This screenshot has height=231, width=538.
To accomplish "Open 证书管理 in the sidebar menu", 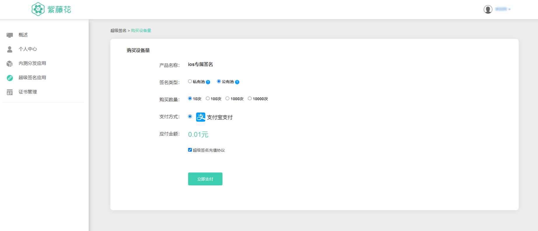I will coord(28,92).
